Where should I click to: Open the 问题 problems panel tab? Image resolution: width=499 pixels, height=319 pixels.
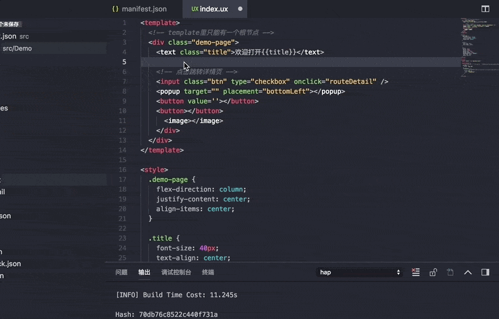121,272
